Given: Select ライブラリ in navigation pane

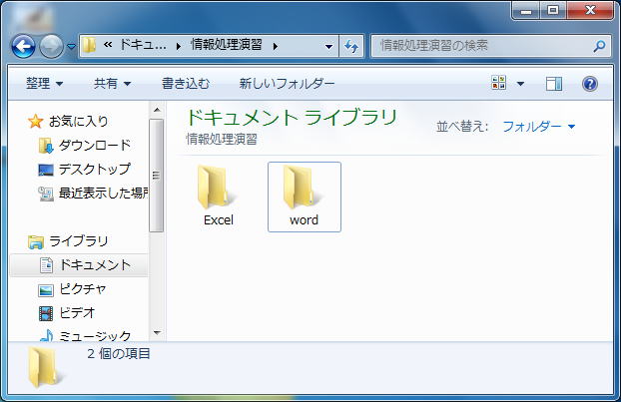Looking at the screenshot, I should click(x=79, y=241).
